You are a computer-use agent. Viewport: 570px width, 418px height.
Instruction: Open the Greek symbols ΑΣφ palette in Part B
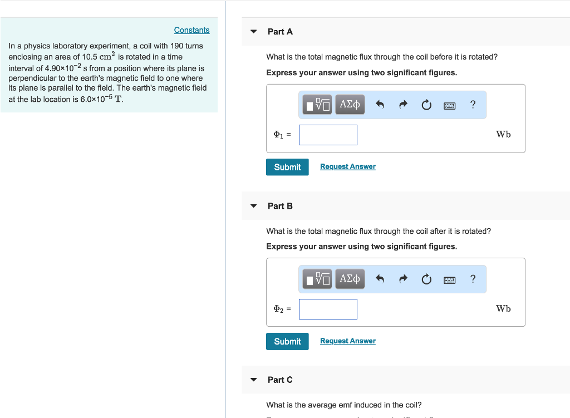pyautogui.click(x=350, y=278)
